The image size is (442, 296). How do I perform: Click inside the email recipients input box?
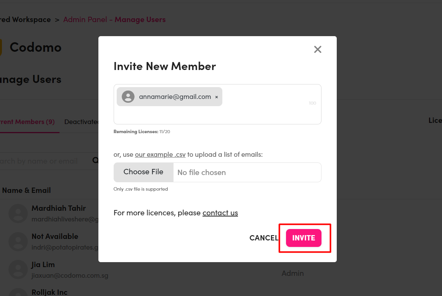coord(217,104)
